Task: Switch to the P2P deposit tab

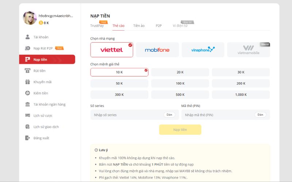Action: click(158, 26)
